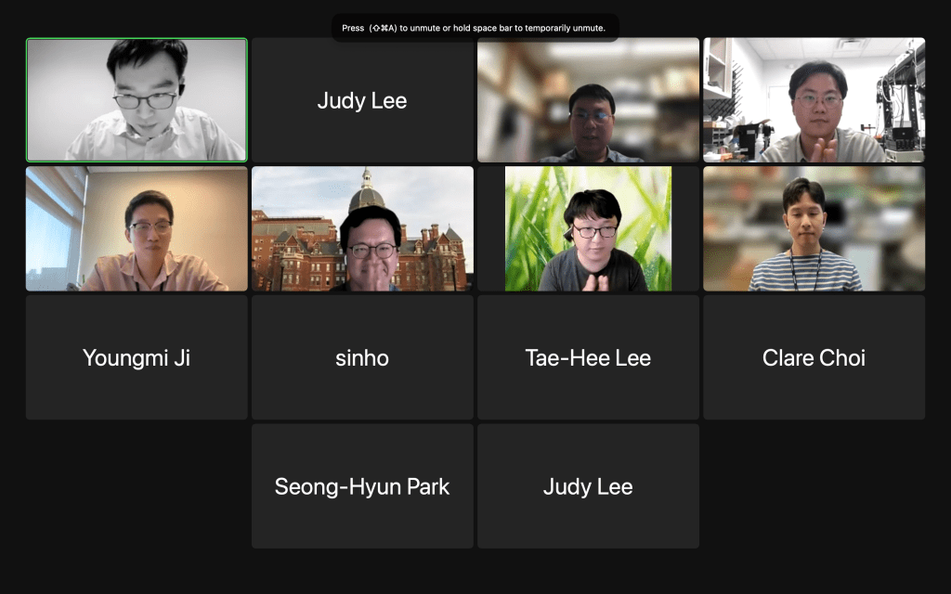The width and height of the screenshot is (951, 594).
Task: Click the video with the green grass background
Action: [x=588, y=228]
